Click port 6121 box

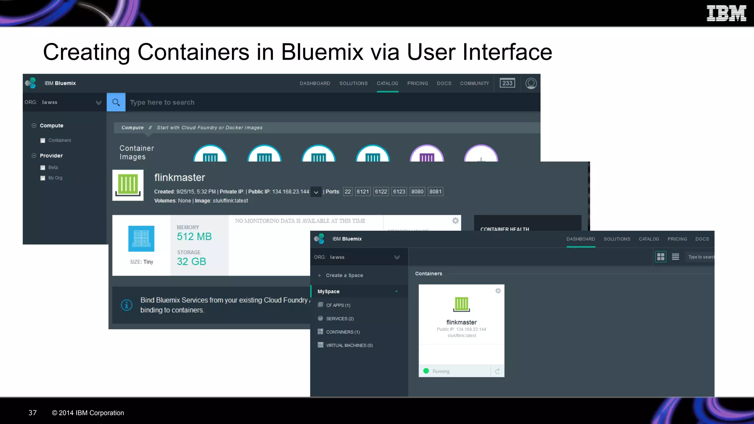click(363, 191)
